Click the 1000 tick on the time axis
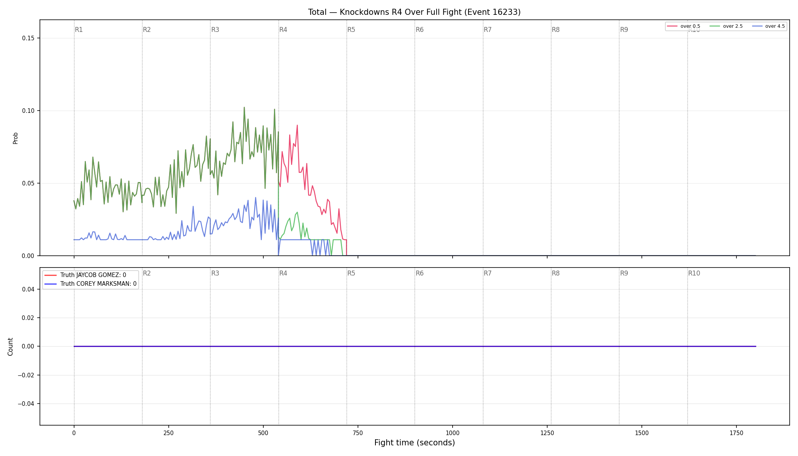Screen dimensions: 798x456 click(452, 433)
